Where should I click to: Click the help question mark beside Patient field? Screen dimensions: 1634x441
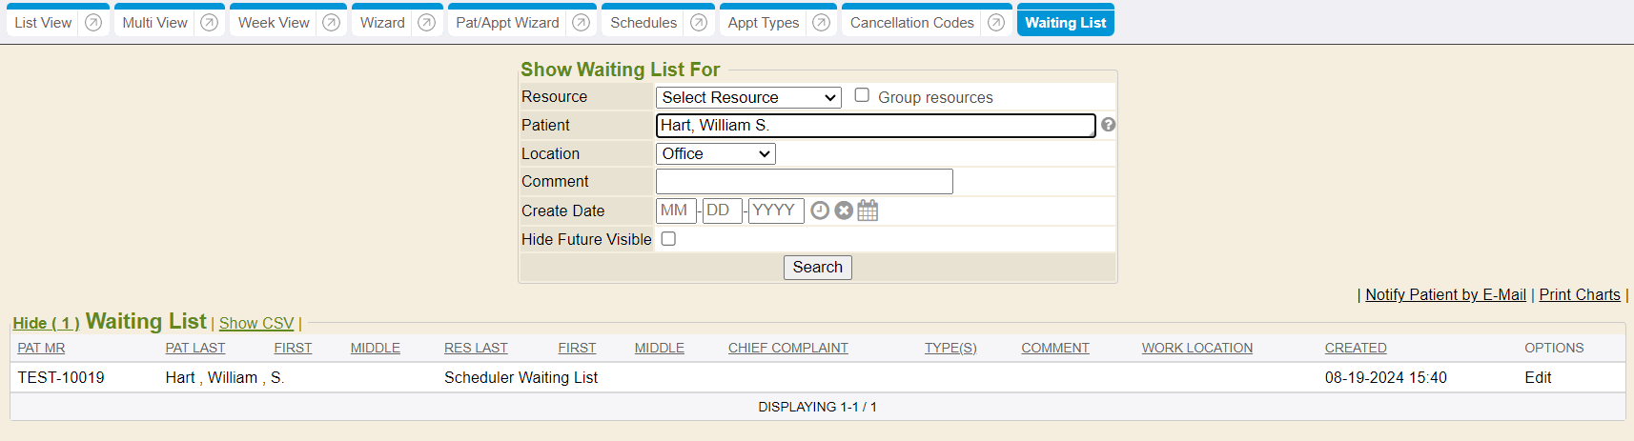click(1108, 125)
